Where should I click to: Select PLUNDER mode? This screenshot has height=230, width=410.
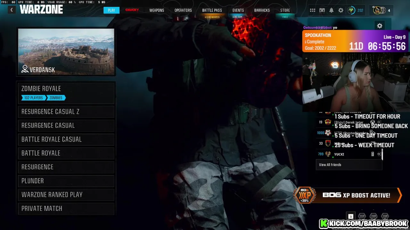(x=66, y=181)
